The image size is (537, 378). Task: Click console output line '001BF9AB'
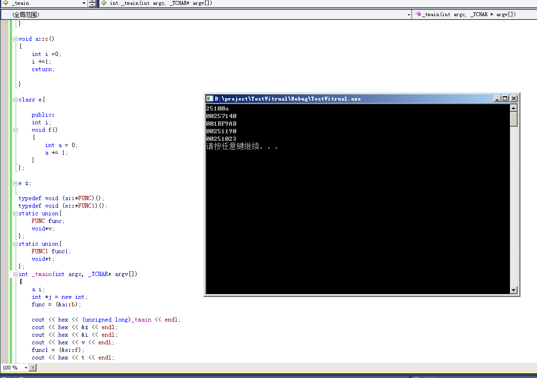tap(221, 124)
